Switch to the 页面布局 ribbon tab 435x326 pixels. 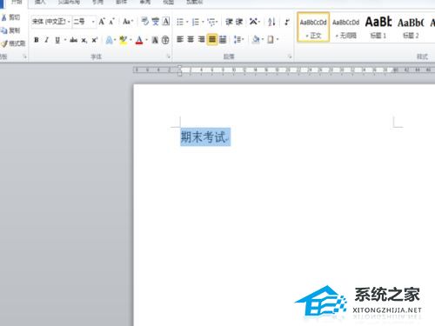[x=69, y=2]
